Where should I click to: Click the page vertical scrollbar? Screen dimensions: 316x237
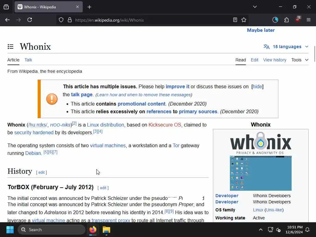(314, 54)
